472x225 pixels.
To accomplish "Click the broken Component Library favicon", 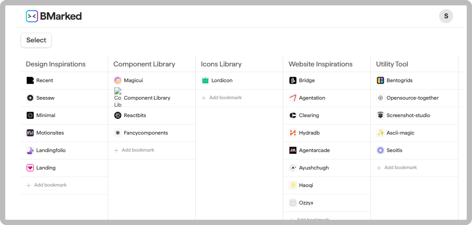I will tap(118, 98).
